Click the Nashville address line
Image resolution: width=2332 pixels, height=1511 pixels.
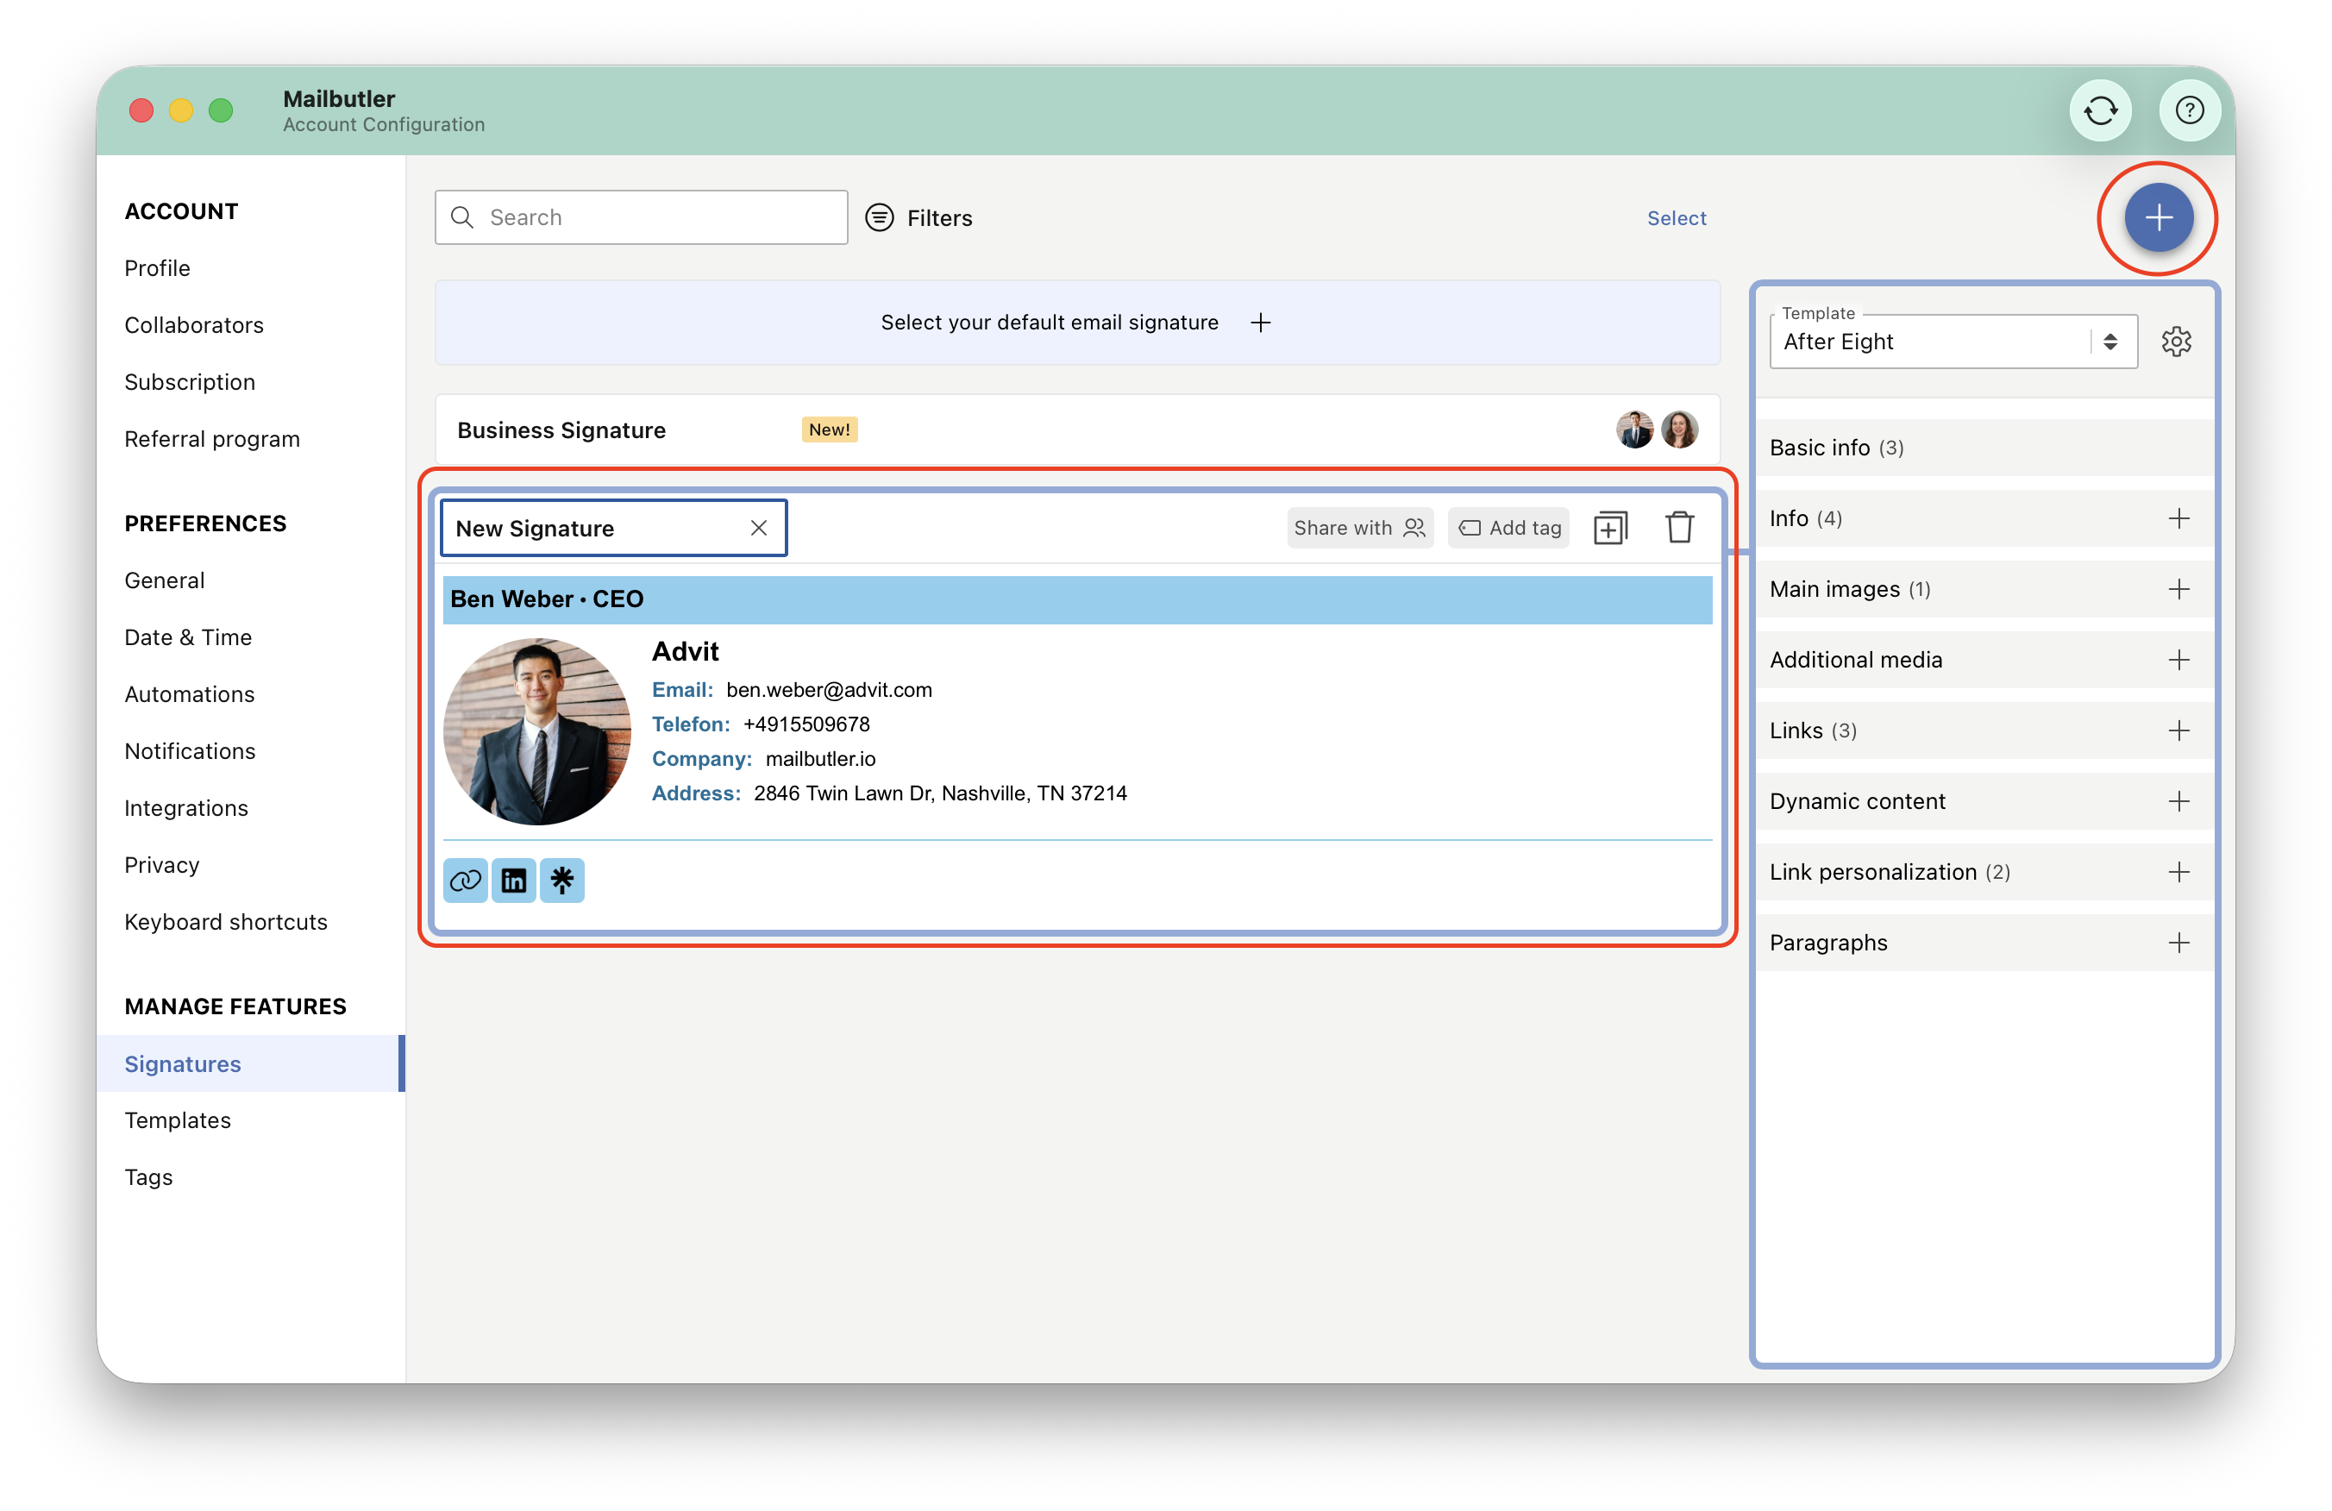click(x=940, y=793)
